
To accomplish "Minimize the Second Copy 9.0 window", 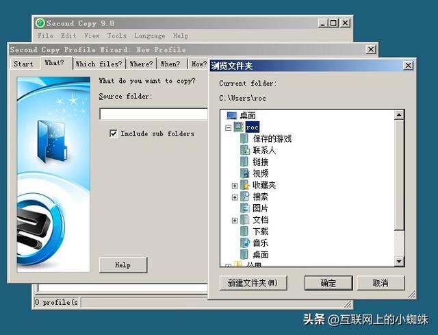I will [323, 23].
